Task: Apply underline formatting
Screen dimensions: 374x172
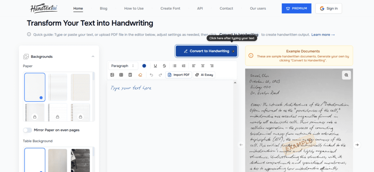Action: pos(155,66)
